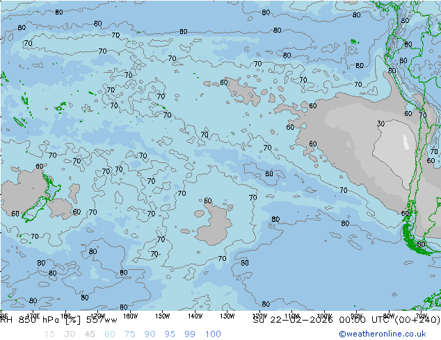Screen dimensions: 441x340
Task: Click the small white driest patch on map
Action: pos(406,142)
